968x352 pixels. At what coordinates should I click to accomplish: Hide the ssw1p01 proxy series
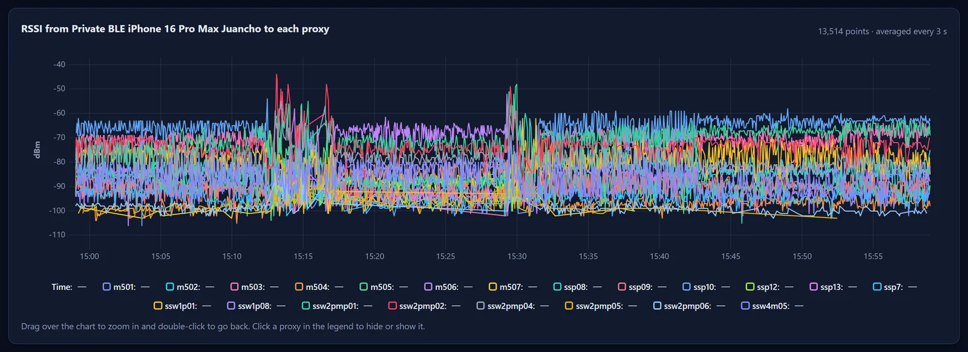[x=183, y=306]
